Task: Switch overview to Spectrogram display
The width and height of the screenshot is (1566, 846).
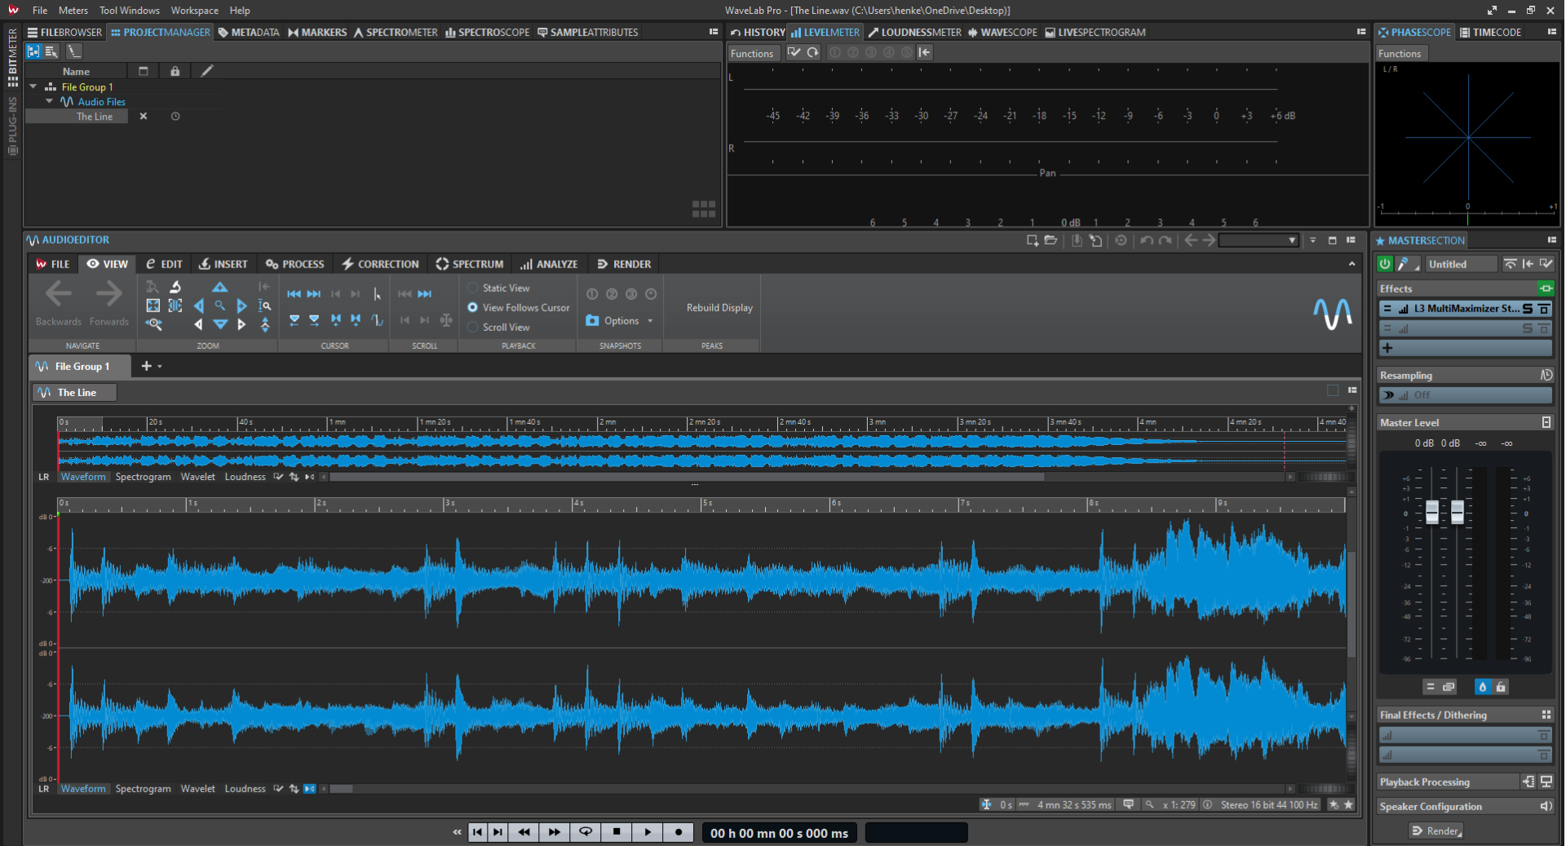Action: tap(143, 478)
